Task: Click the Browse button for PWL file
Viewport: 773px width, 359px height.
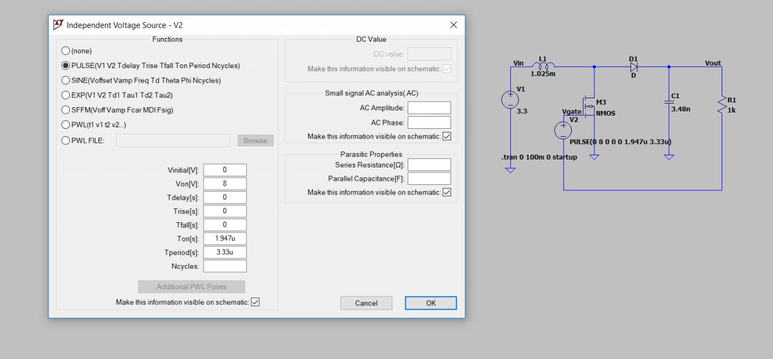Action: [255, 140]
